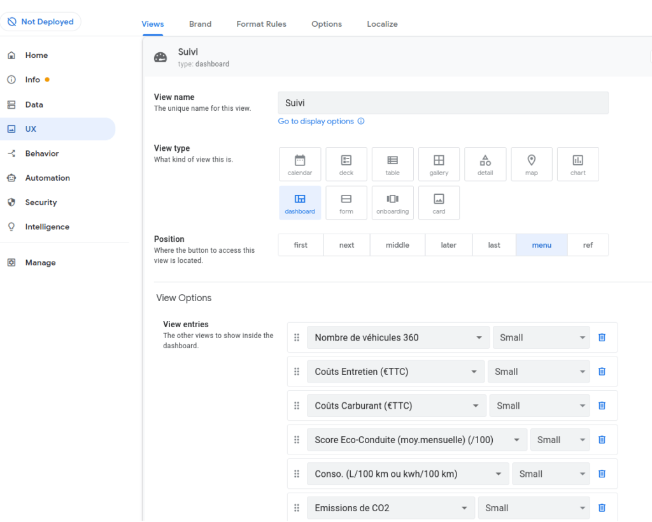Delete the Conso. L/100 km entry
Screen dimensions: 652x522
click(x=602, y=474)
